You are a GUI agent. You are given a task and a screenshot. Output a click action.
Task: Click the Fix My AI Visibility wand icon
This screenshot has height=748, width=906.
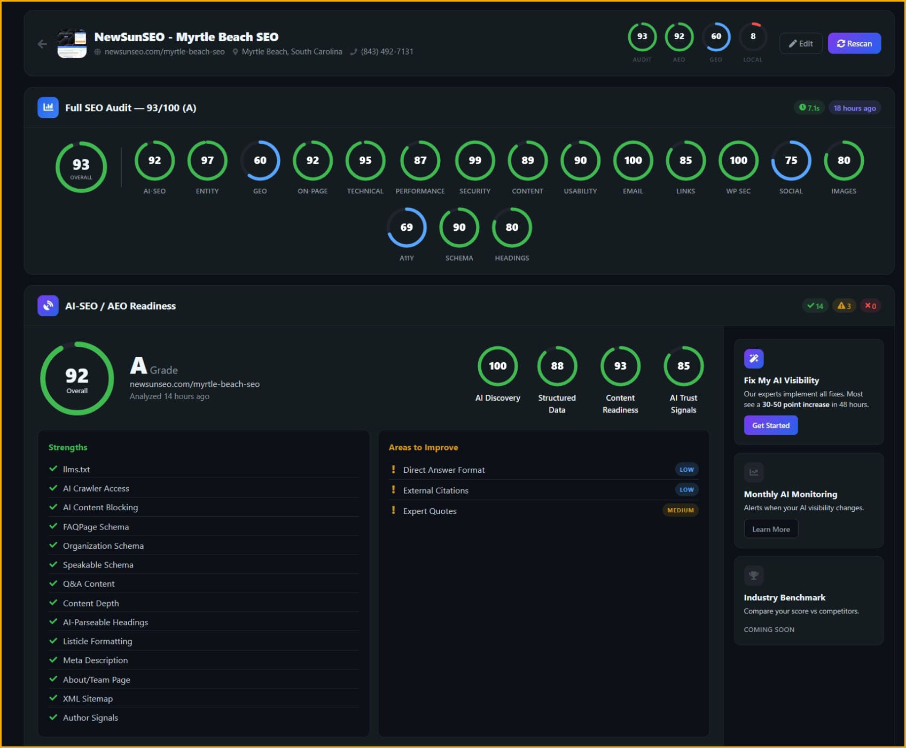pos(754,359)
